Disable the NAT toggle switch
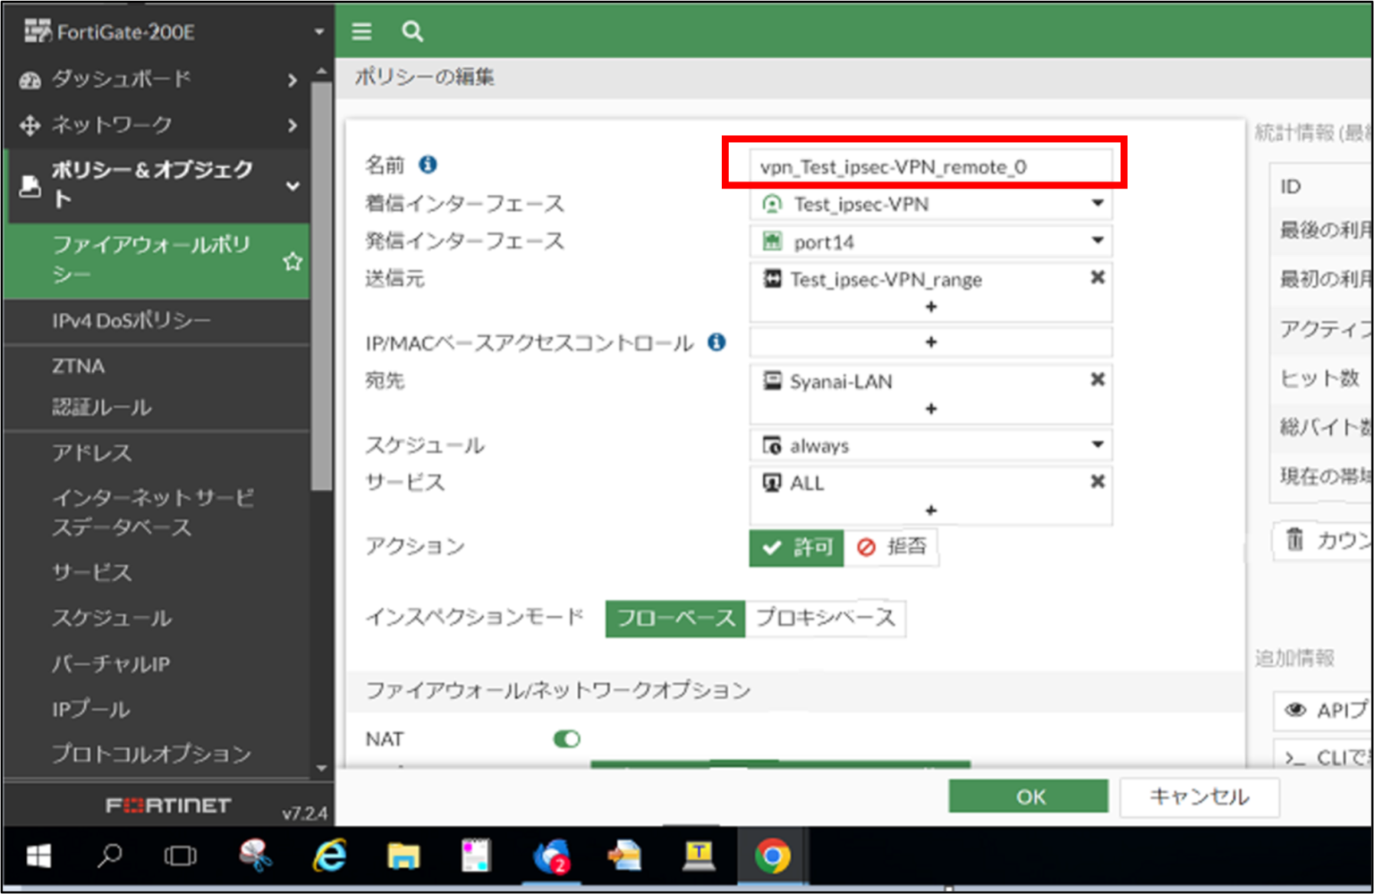This screenshot has width=1374, height=894. tap(566, 738)
